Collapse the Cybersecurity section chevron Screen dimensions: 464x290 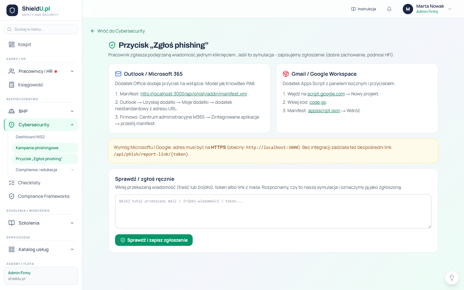point(72,125)
